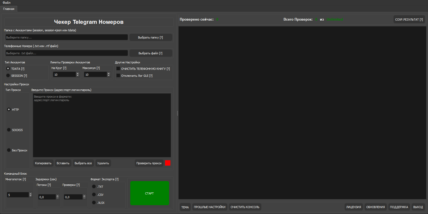Viewport: 428px width, 214px height.
Task: Click the phone numbers file path field
Action: click(67, 53)
